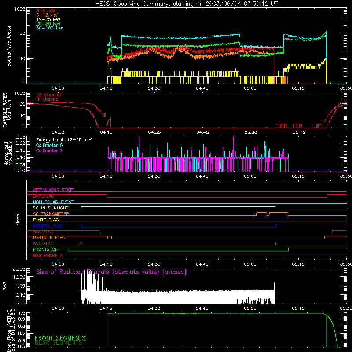This screenshot has width=352, height=352.
Task: Select the Mon. Rate LIVETIME axis label
Action: coord(11,331)
